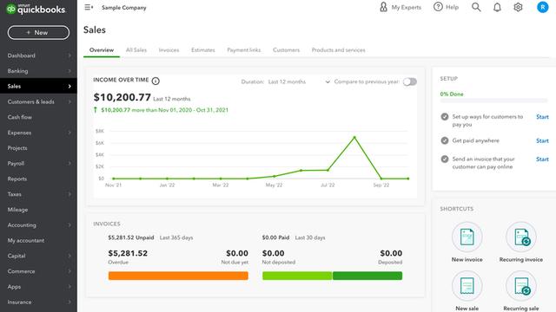Start Send an invoice setup step
The width and height of the screenshot is (556, 312).
click(542, 159)
